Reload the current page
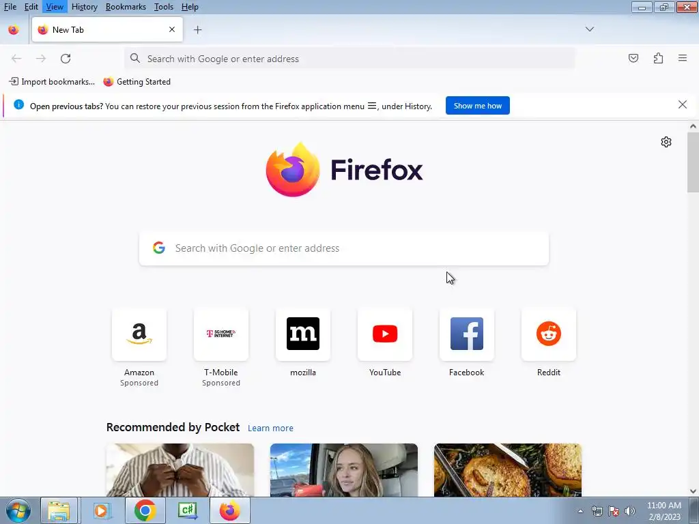 [x=66, y=59]
